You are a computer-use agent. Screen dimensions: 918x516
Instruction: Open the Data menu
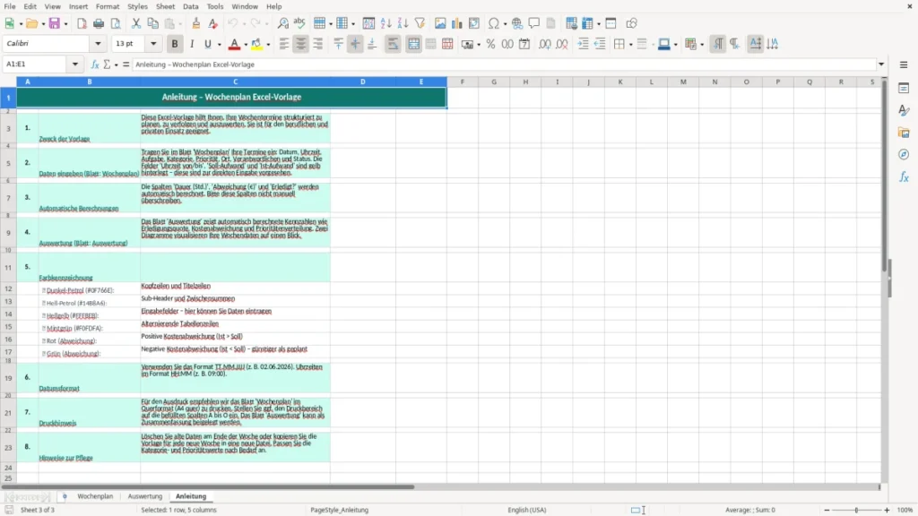click(190, 6)
